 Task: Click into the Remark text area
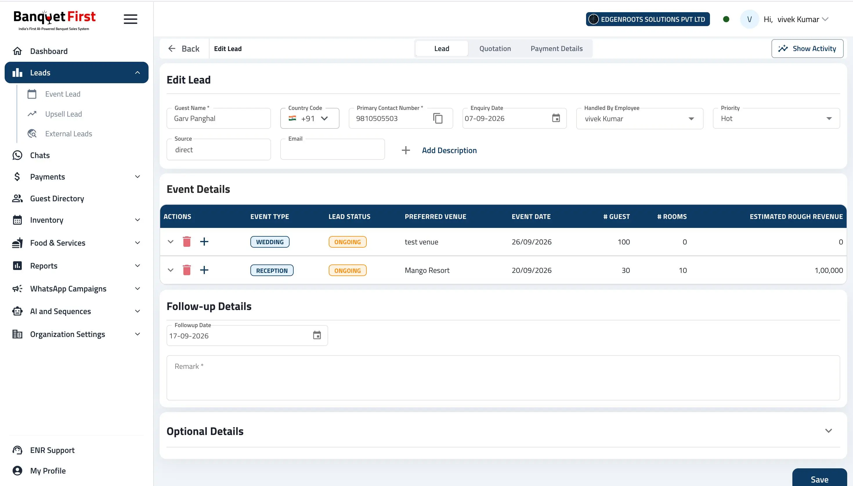click(503, 378)
